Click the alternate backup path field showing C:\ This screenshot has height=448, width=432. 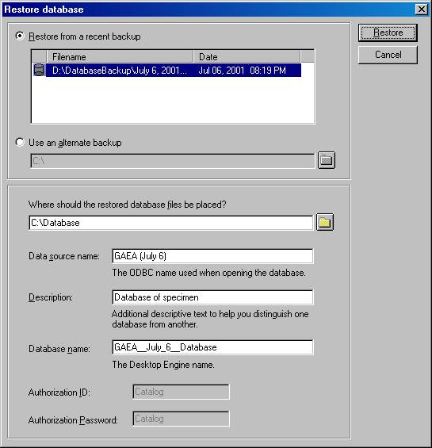click(x=173, y=161)
